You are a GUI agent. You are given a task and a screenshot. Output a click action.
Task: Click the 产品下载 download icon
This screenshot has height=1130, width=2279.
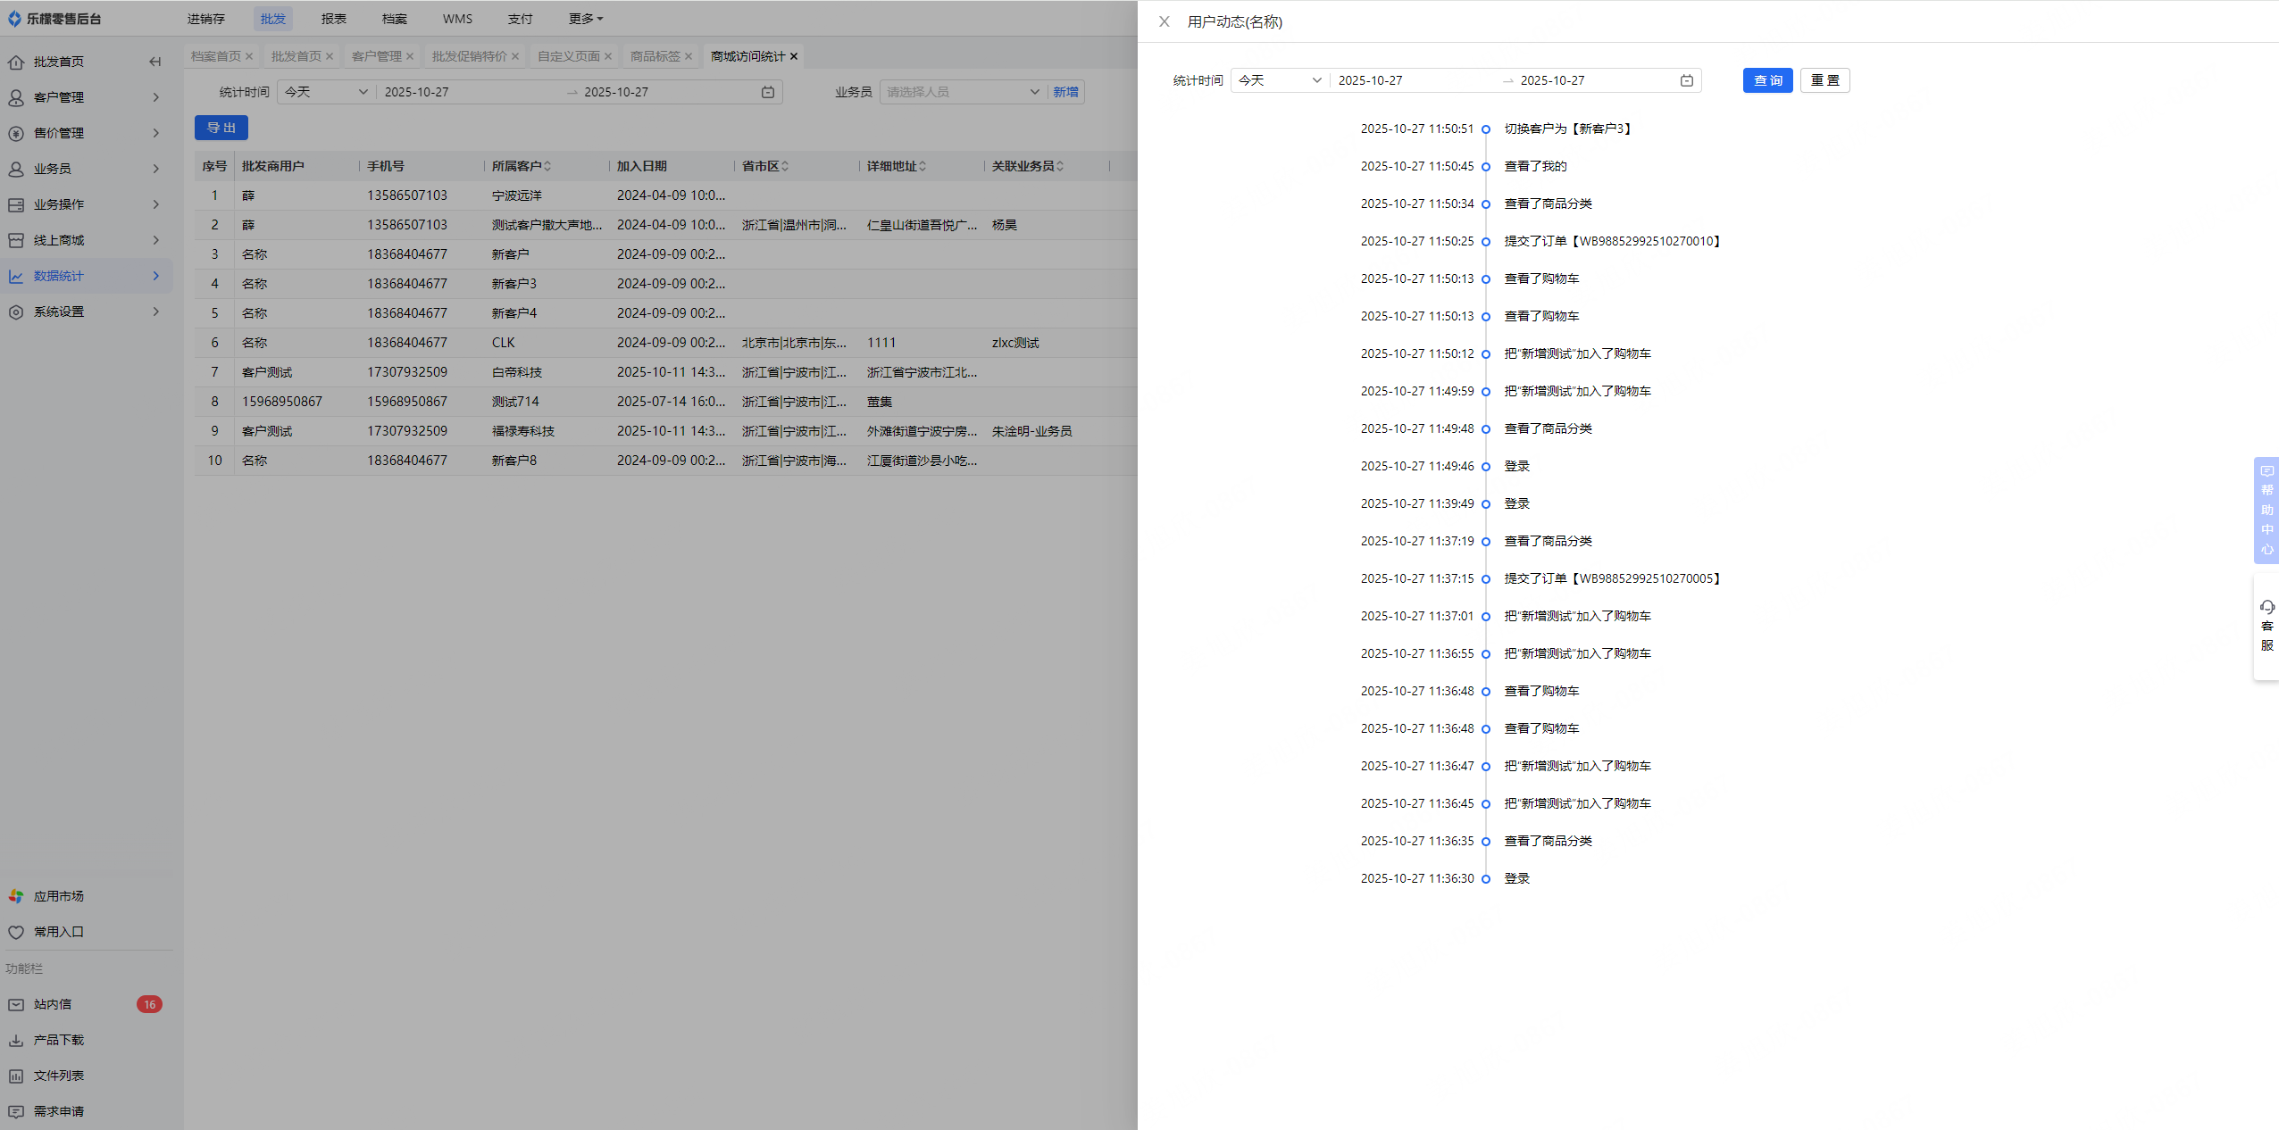(x=16, y=1040)
